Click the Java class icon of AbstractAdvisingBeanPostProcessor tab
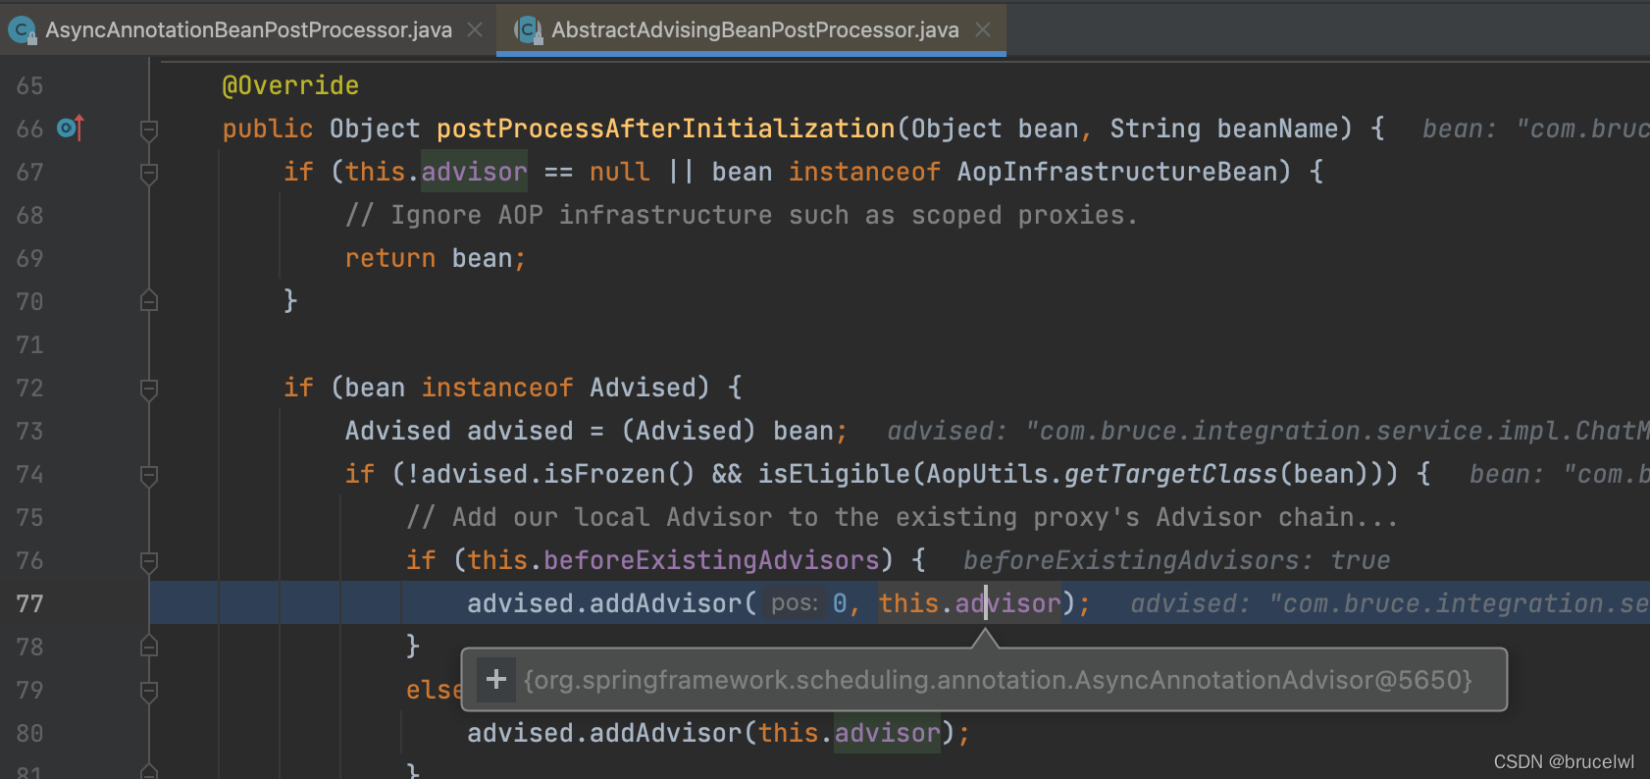 [x=529, y=30]
